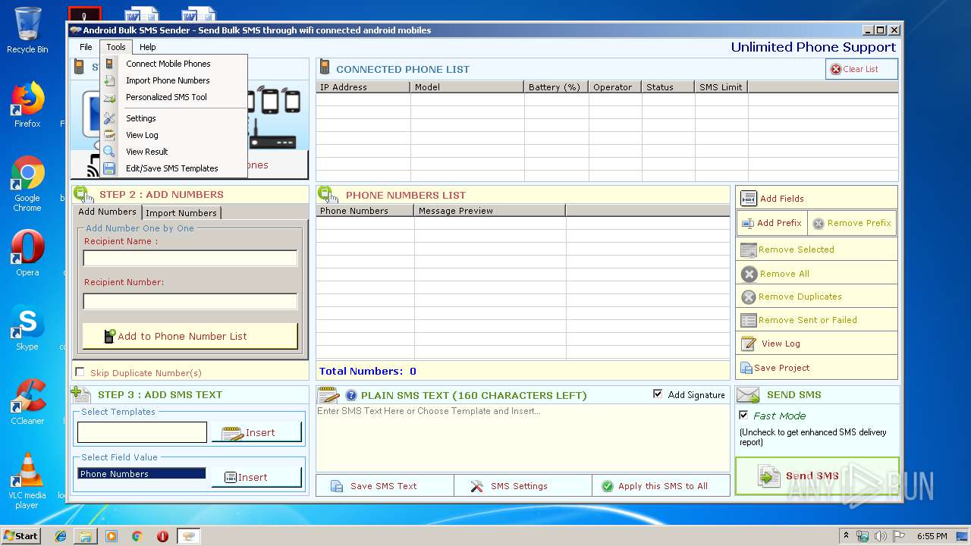The width and height of the screenshot is (971, 546).
Task: Switch to Add Numbers tab
Action: click(107, 212)
